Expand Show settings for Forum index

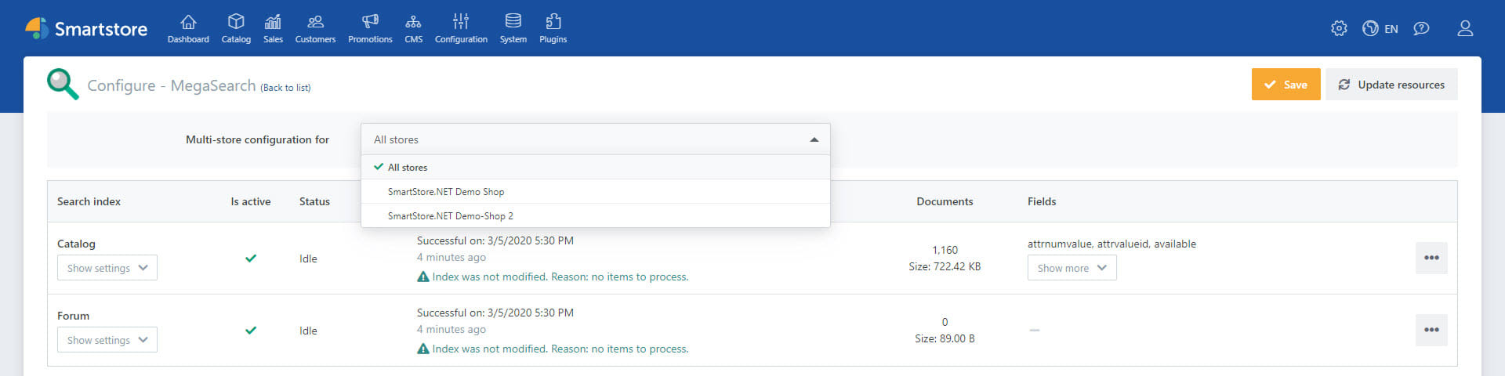pos(107,340)
